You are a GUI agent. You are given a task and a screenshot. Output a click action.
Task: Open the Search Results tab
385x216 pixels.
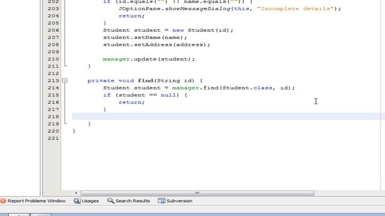click(x=129, y=201)
